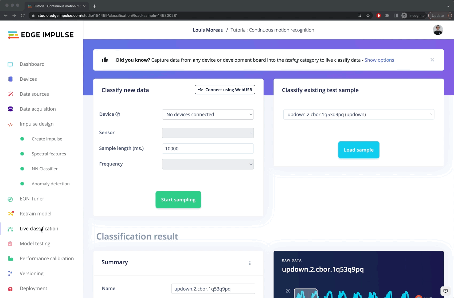Go back in browser history
This screenshot has height=298, width=454.
(x=6, y=15)
